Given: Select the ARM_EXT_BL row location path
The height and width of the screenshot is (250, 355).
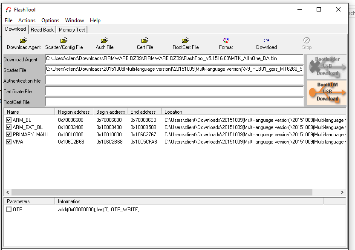Looking at the screenshot, I should coord(255,127).
